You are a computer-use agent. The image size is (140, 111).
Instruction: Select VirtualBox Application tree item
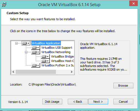[x=46, y=43]
